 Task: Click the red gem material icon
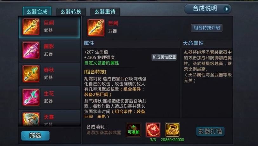pos(153,130)
